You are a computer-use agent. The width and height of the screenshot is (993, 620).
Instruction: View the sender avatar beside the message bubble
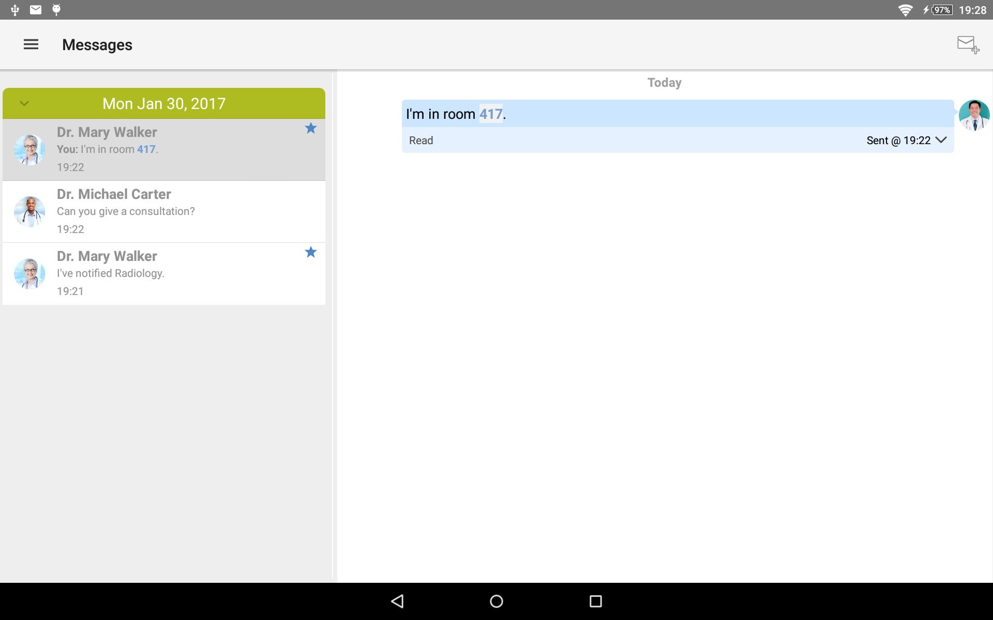pos(974,115)
